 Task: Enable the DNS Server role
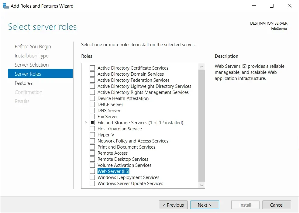[92, 110]
